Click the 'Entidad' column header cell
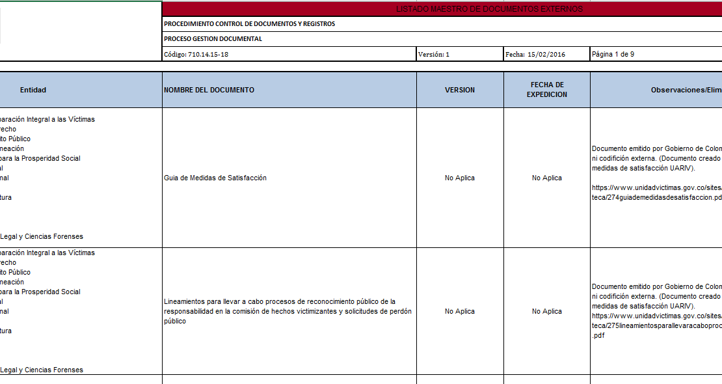 [81, 90]
